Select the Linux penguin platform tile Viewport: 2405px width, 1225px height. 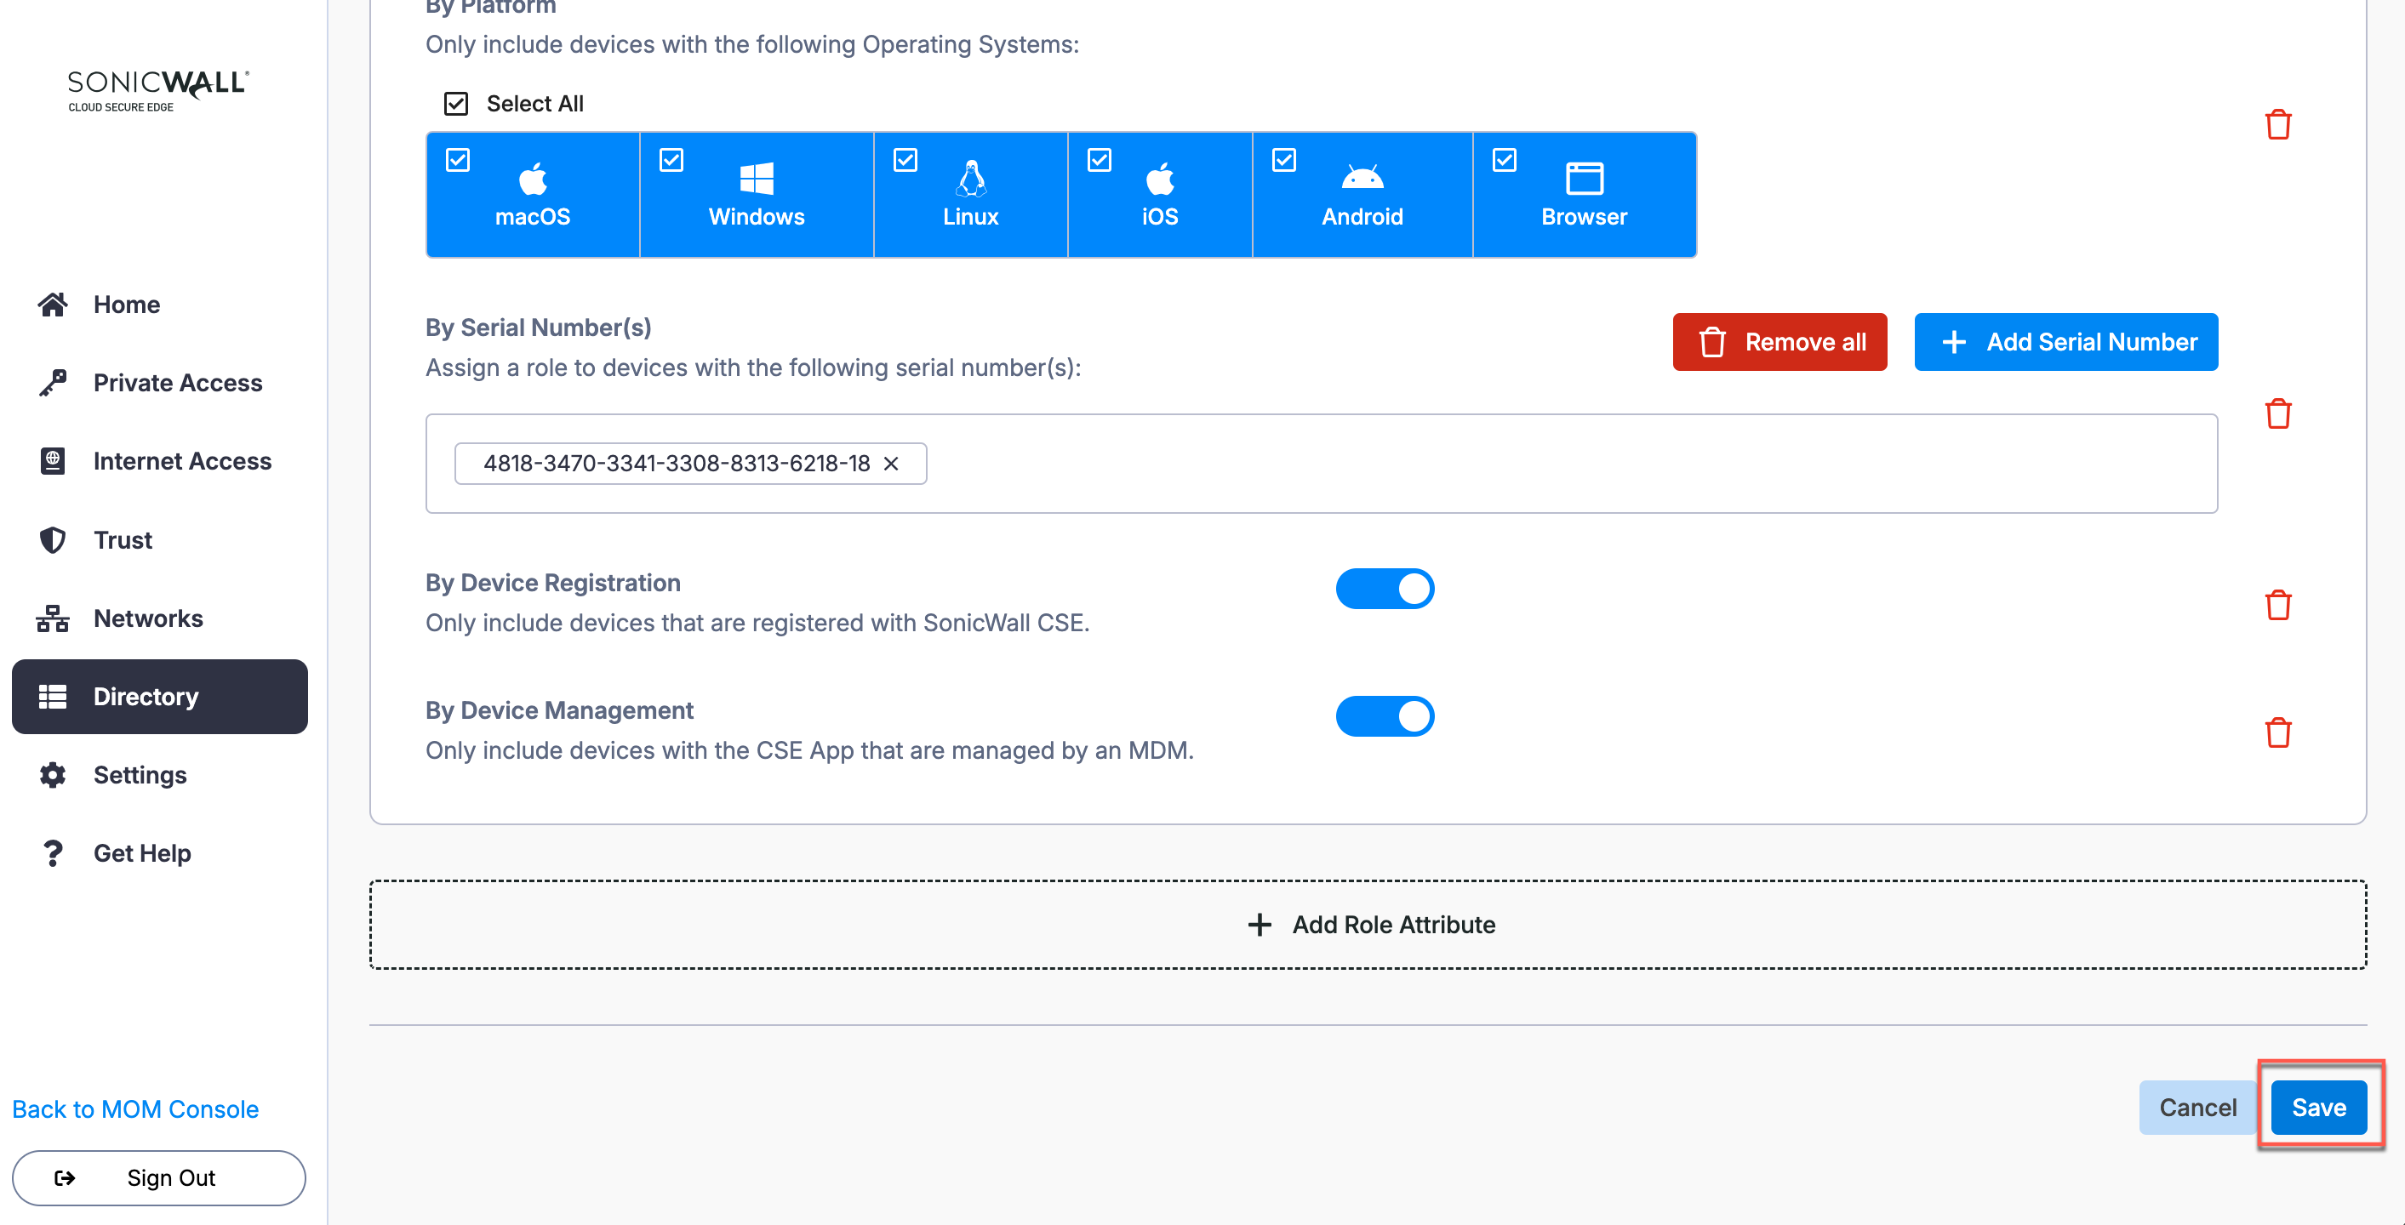(970, 195)
